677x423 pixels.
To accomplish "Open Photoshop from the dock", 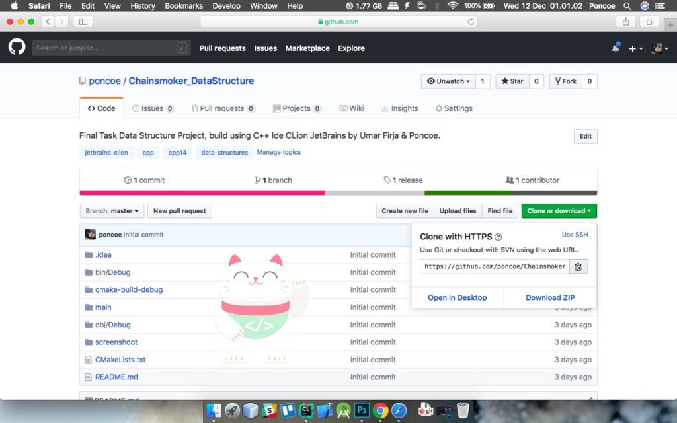I will click(x=362, y=410).
